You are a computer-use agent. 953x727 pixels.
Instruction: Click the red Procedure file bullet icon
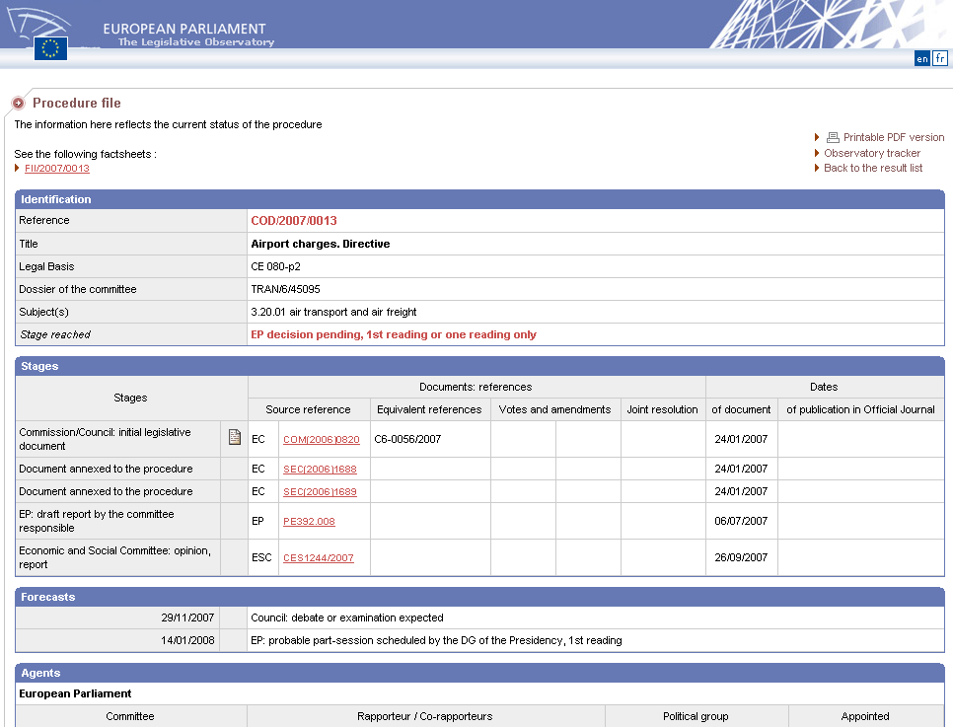point(18,103)
